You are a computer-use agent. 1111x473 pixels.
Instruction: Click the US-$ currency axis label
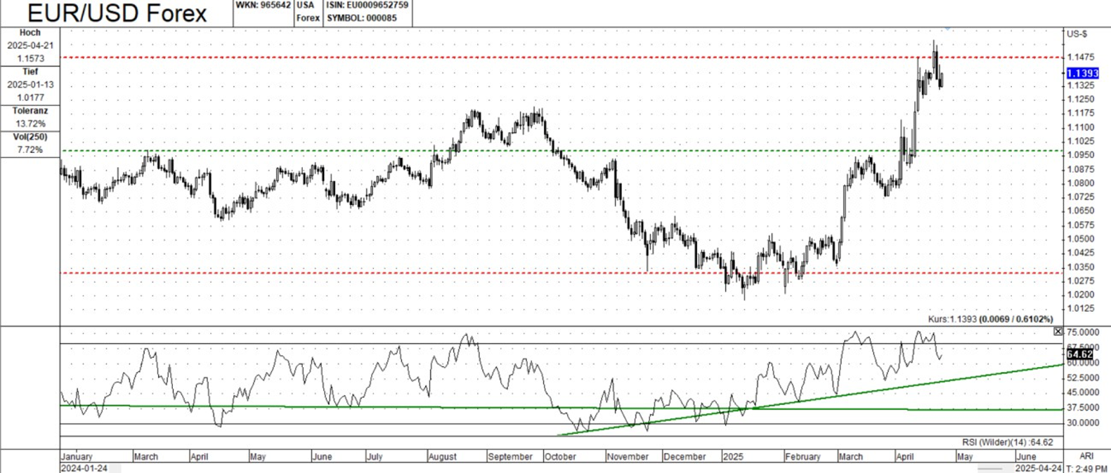(x=1077, y=34)
